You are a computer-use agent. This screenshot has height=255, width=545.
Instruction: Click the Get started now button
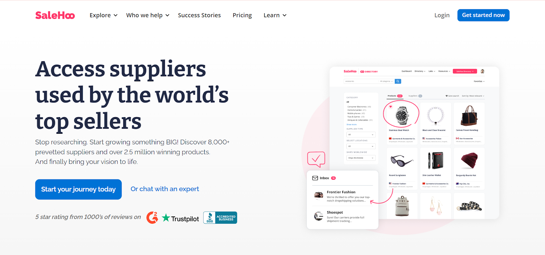click(x=483, y=15)
